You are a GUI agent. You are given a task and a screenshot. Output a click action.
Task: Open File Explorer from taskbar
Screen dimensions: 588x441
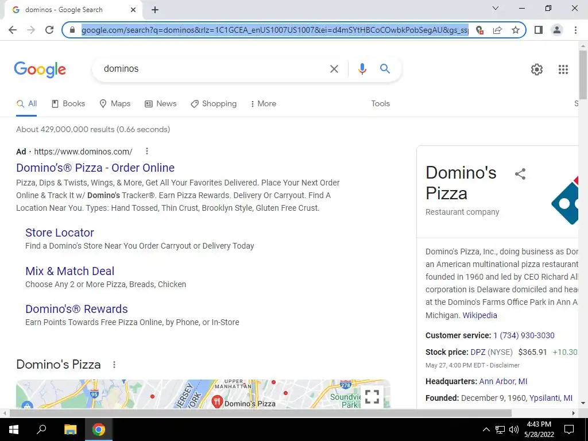coord(70,430)
